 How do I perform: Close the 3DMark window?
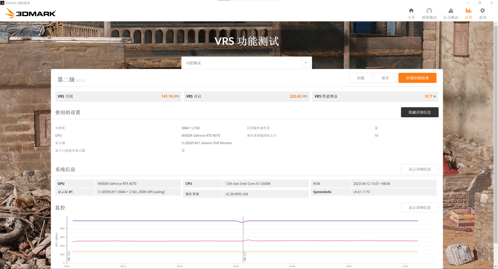click(492, 3)
